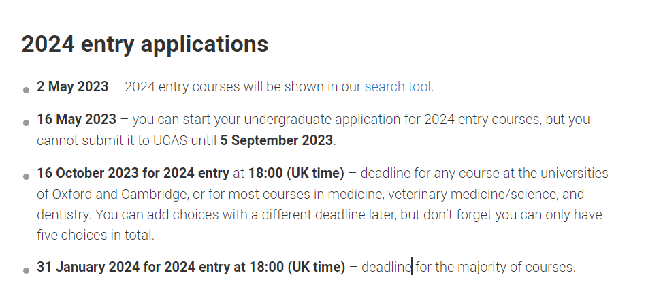Click the phrase majority of courses
Screen dimensions: 646x290
pos(516,267)
